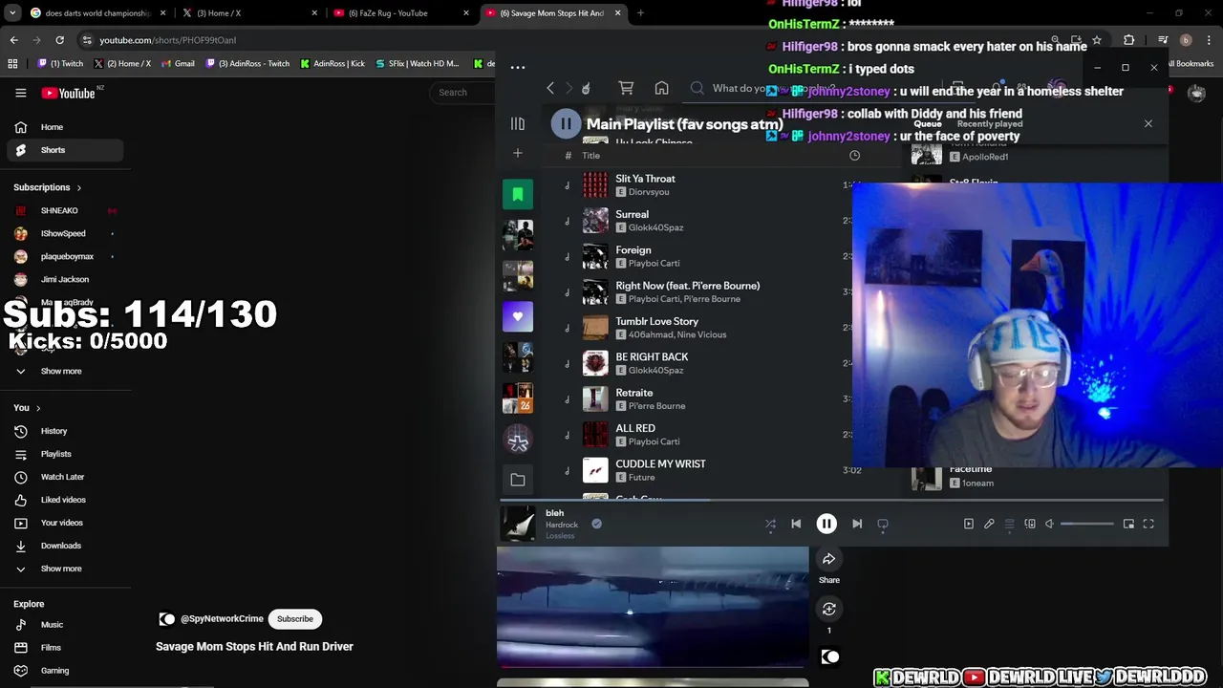
Task: Adjust the music player volume slider
Action: [x=1087, y=524]
